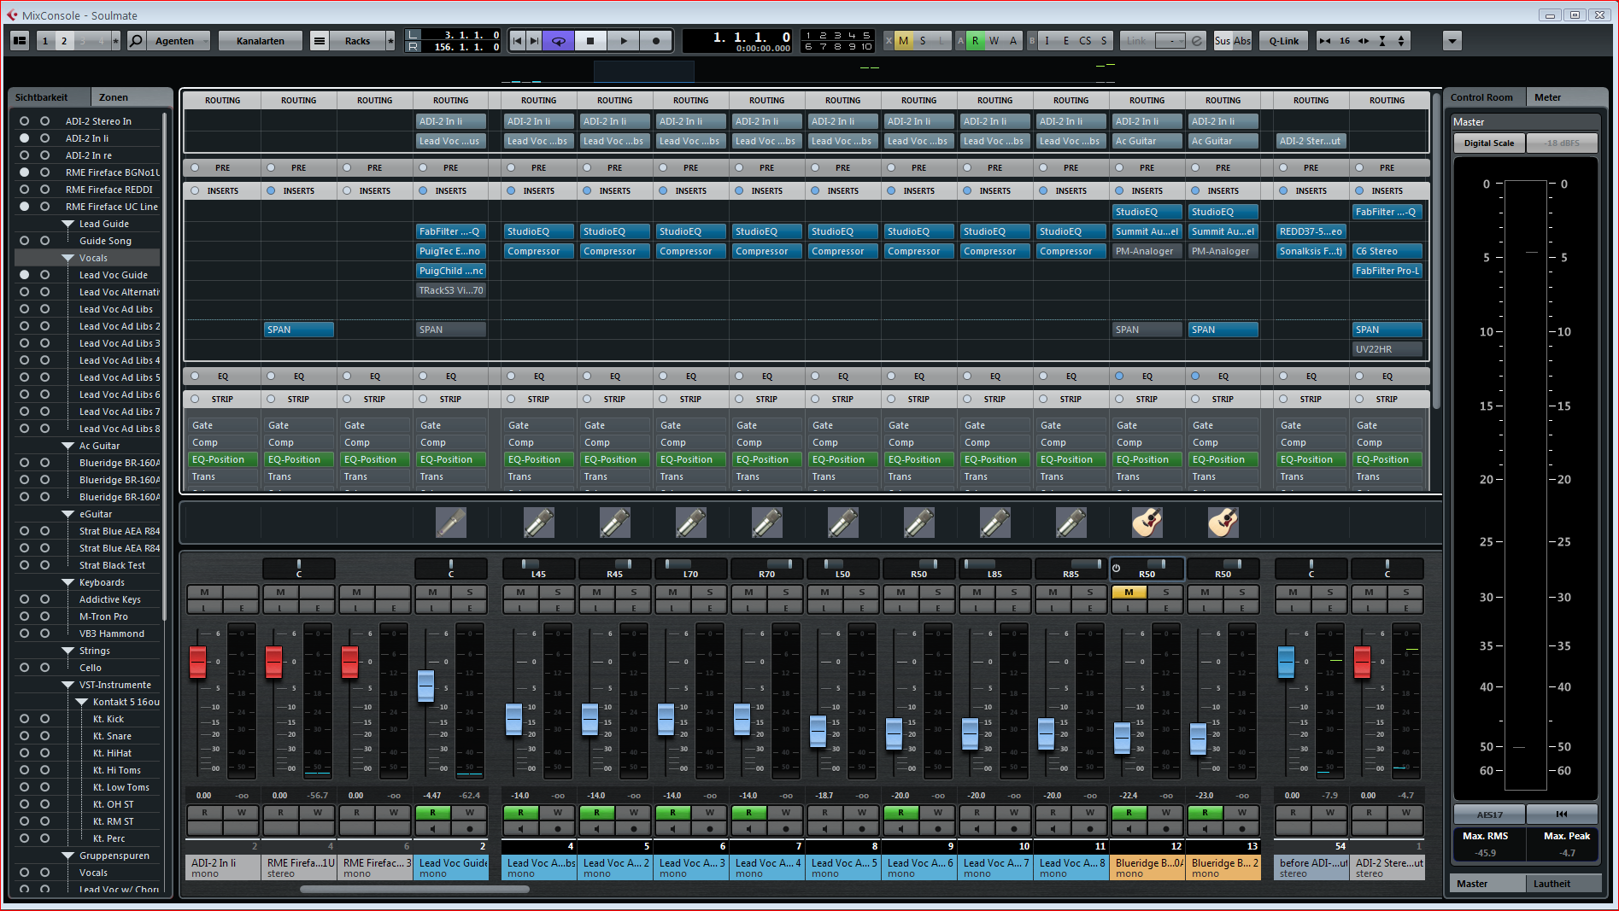The width and height of the screenshot is (1619, 911).
Task: Toggle the Abs link mode
Action: pyautogui.click(x=1242, y=41)
